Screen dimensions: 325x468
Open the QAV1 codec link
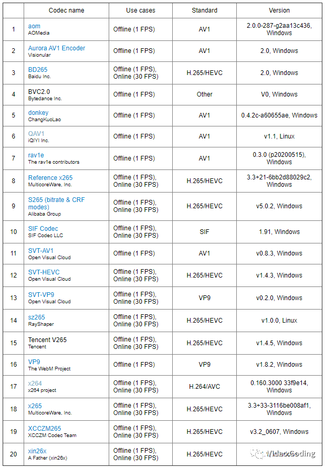click(x=36, y=134)
